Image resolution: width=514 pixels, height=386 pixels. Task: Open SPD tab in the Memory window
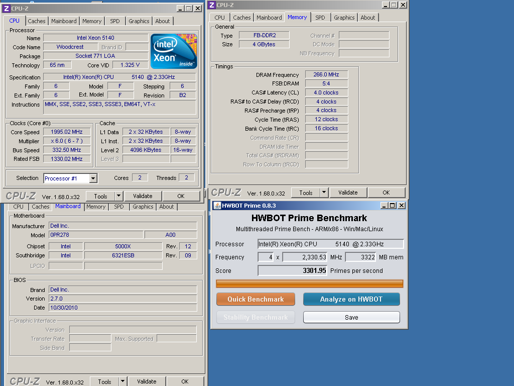coord(320,18)
